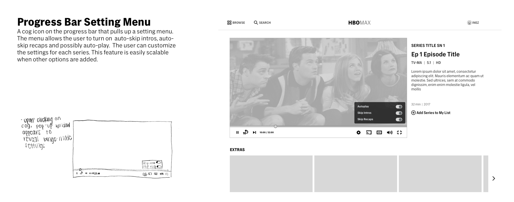Click the EXTRAS section heading

pyautogui.click(x=237, y=150)
